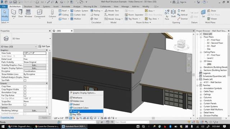Select the Wall tool in the ribbon

click(x=14, y=14)
